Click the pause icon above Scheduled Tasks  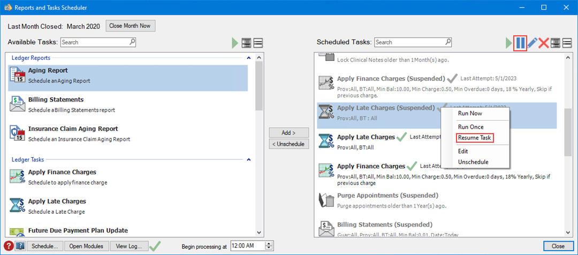point(520,43)
